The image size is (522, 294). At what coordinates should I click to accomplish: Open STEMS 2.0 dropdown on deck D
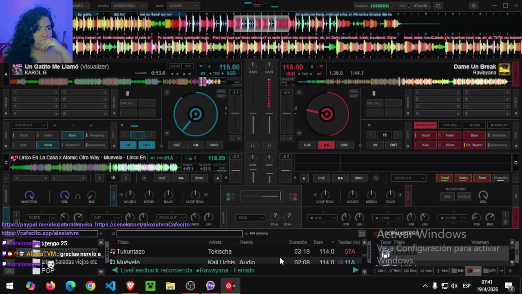click(409, 178)
